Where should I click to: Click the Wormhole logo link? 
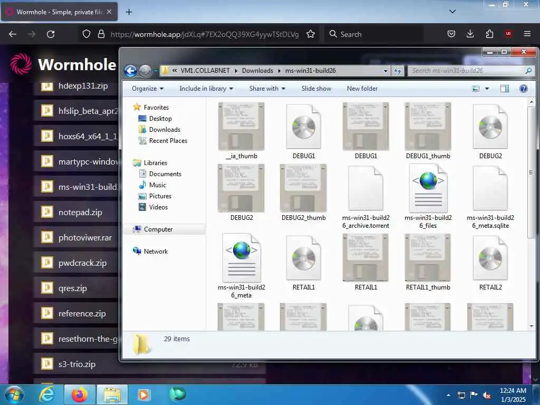pyautogui.click(x=63, y=64)
